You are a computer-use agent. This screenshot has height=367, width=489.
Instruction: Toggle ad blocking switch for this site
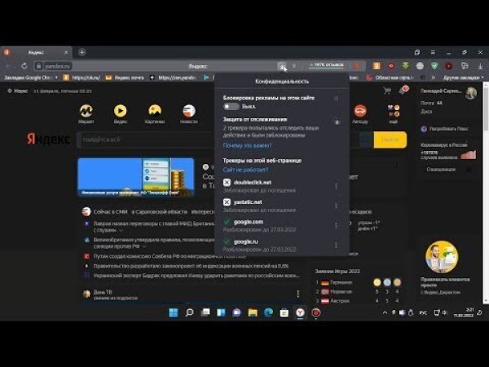(231, 106)
